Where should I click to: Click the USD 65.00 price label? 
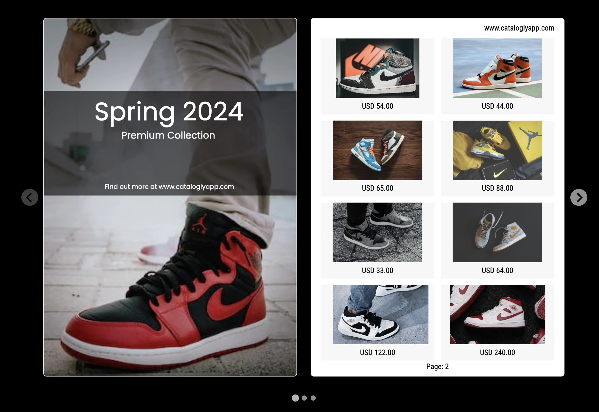377,188
